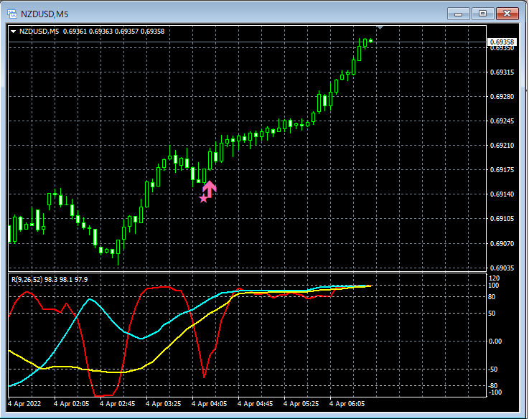Click the indicator scale value -100
This screenshot has height=419, width=529.
495,392
